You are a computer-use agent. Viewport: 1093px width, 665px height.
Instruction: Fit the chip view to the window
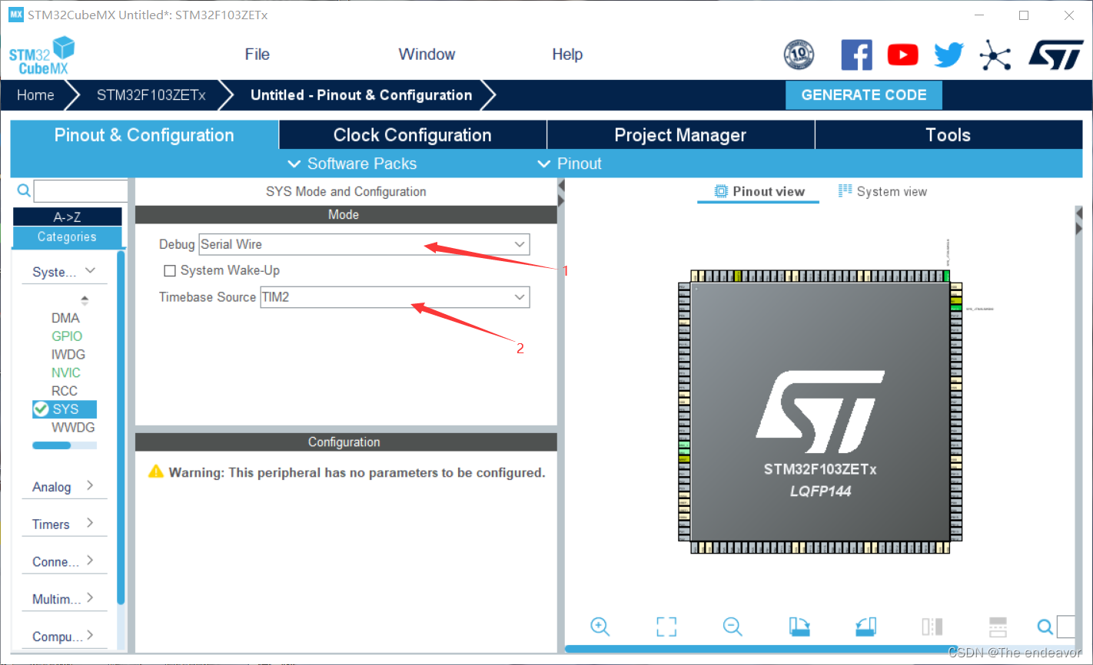[666, 627]
